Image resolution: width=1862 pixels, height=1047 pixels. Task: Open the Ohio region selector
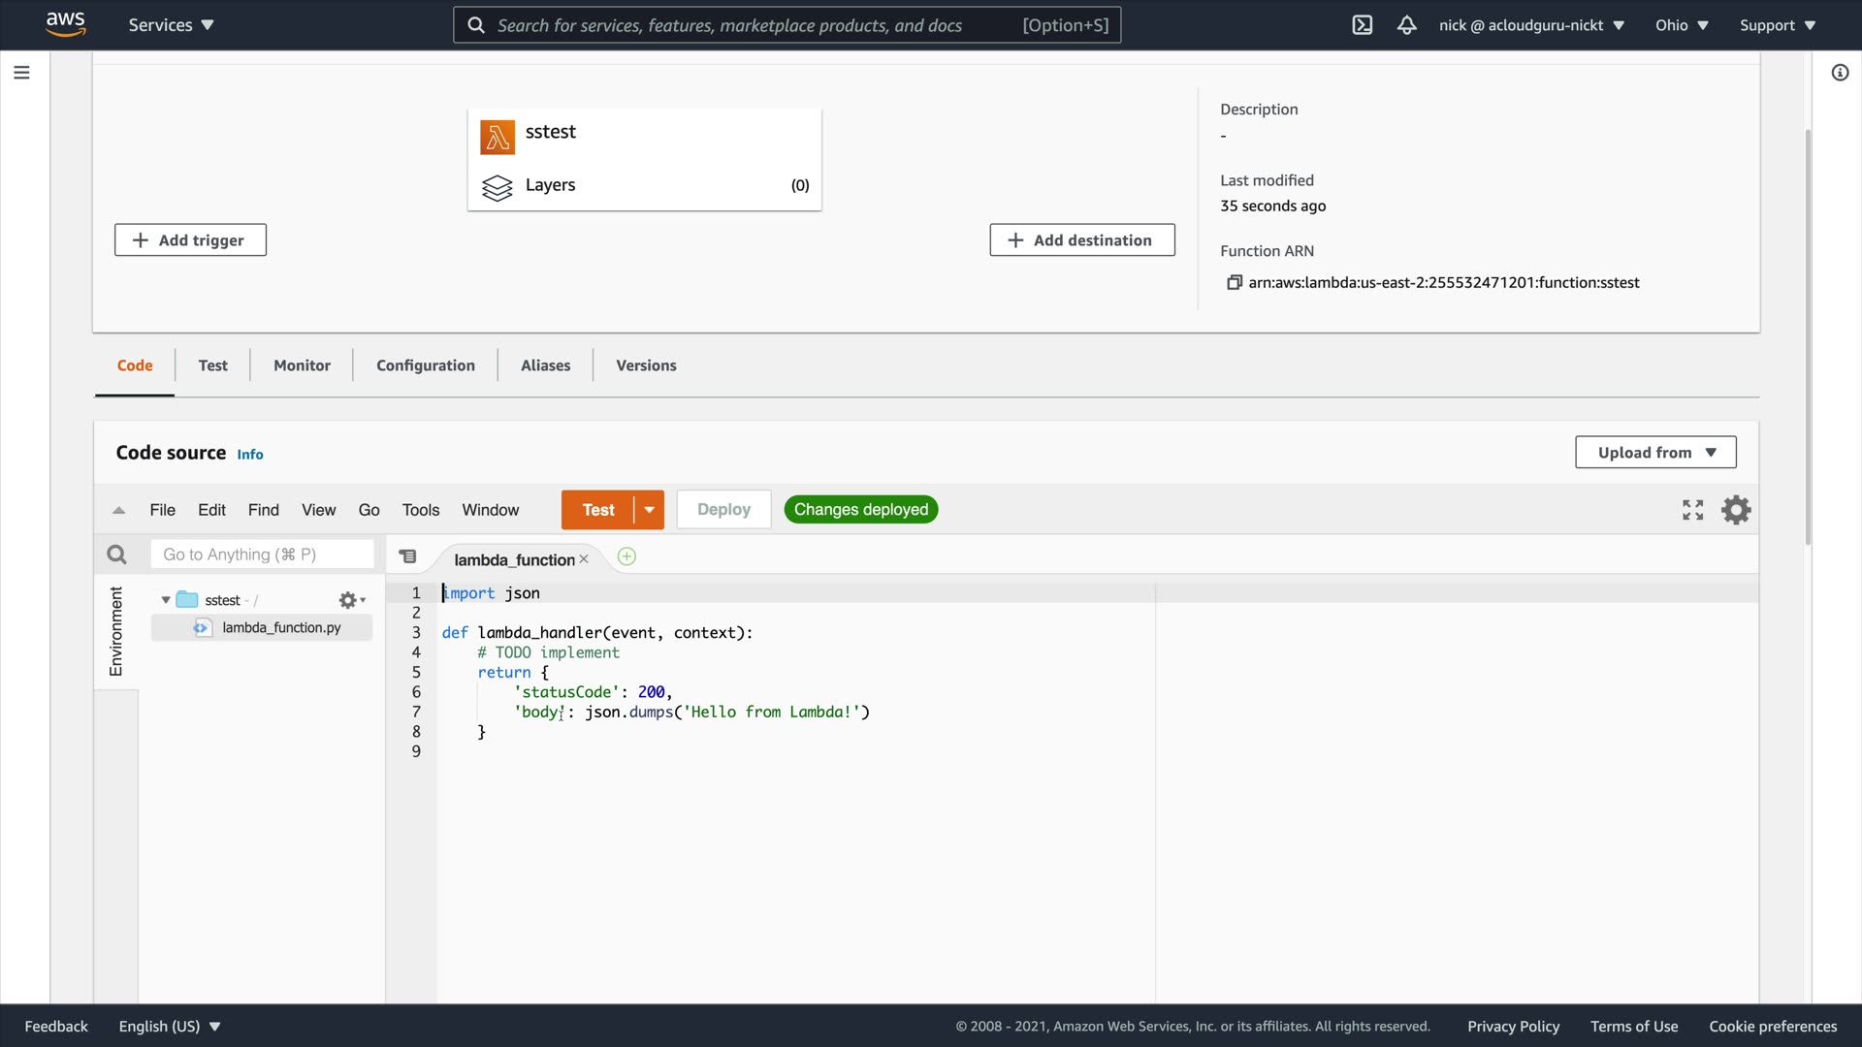pyautogui.click(x=1681, y=25)
